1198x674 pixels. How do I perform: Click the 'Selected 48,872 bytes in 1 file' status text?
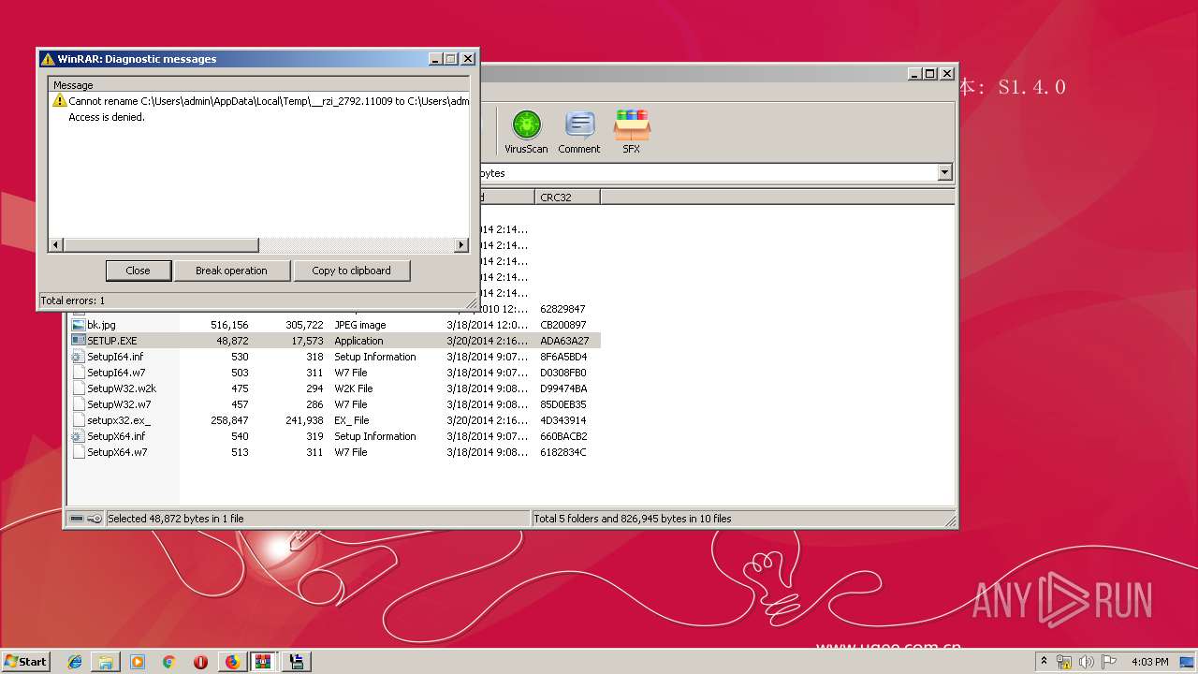click(176, 519)
